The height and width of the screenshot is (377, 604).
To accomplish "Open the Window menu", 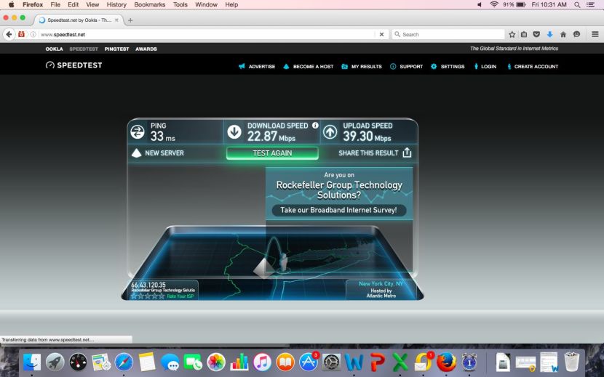I will click(206, 4).
